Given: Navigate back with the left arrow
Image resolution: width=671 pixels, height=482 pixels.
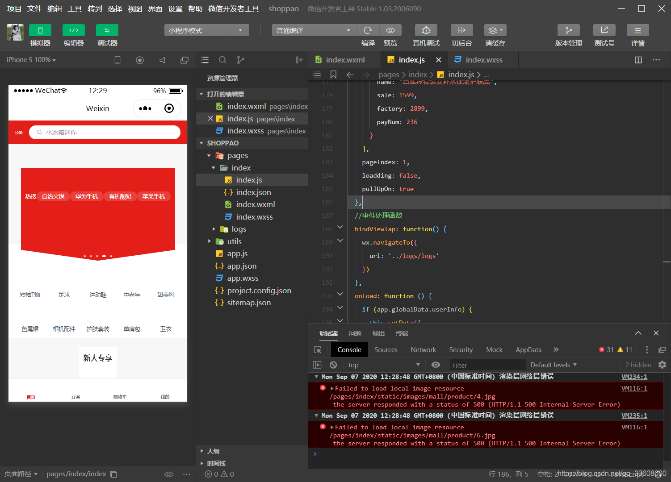Looking at the screenshot, I should point(350,75).
